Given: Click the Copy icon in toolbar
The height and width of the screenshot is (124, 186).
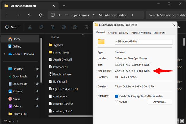Looking at the screenshot, I should (x=41, y=27).
